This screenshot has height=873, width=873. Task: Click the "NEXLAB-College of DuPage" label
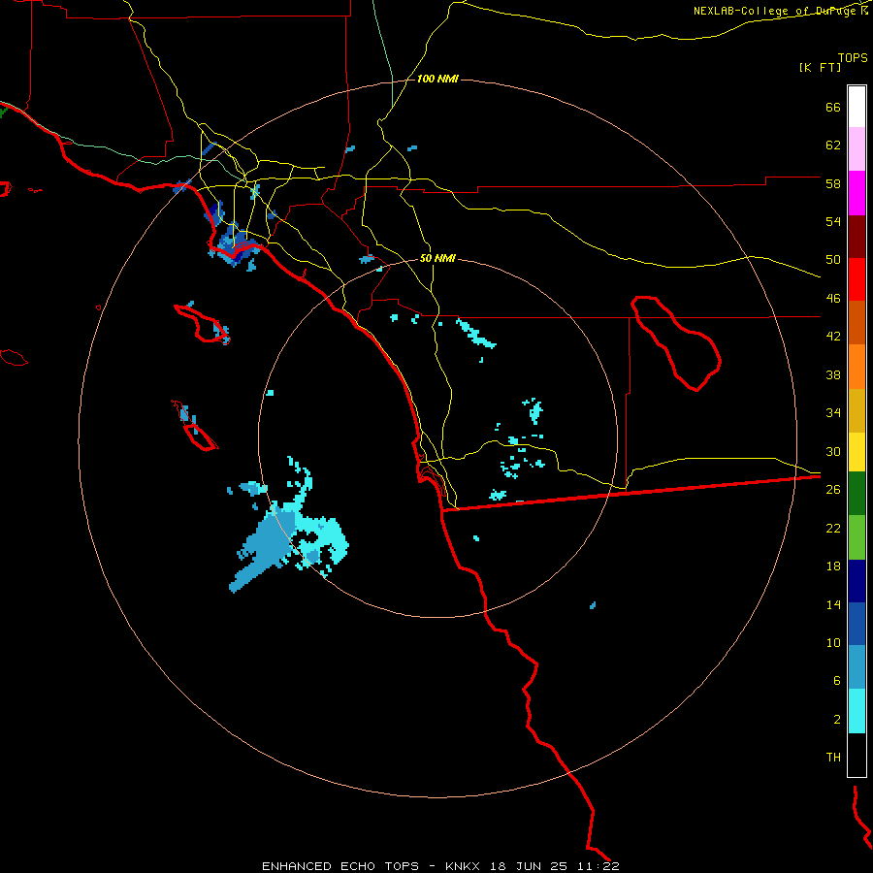click(x=775, y=11)
